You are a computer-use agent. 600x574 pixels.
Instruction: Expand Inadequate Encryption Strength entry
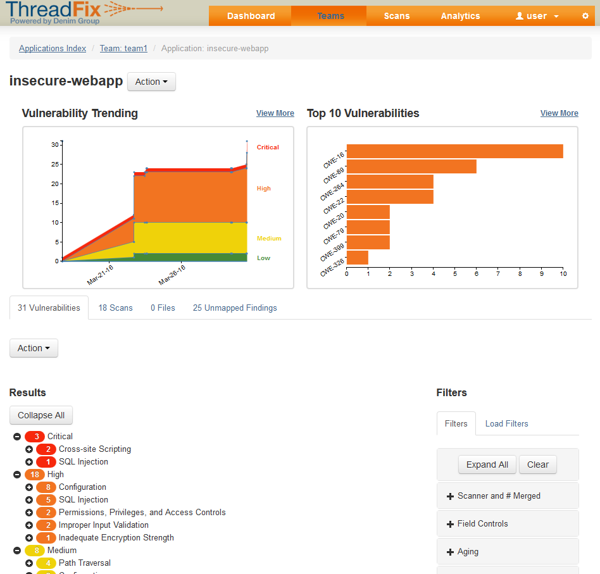(x=29, y=538)
